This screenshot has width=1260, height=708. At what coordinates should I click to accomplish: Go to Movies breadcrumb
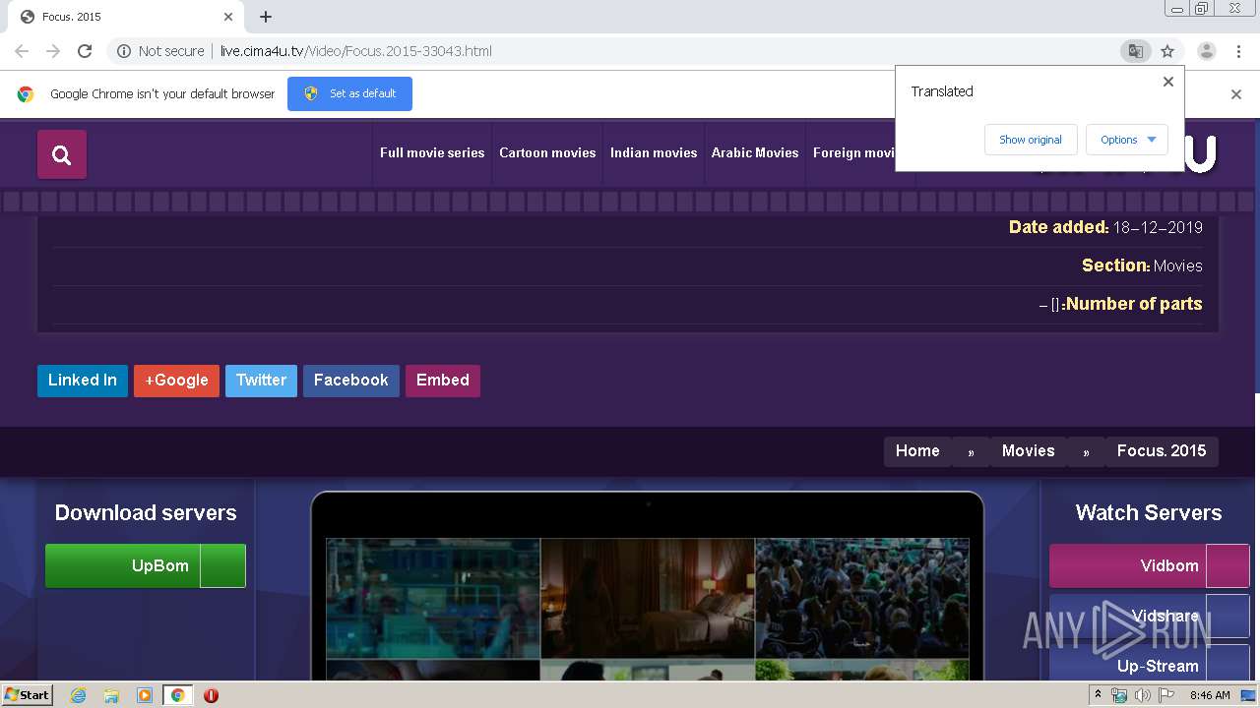click(1029, 451)
